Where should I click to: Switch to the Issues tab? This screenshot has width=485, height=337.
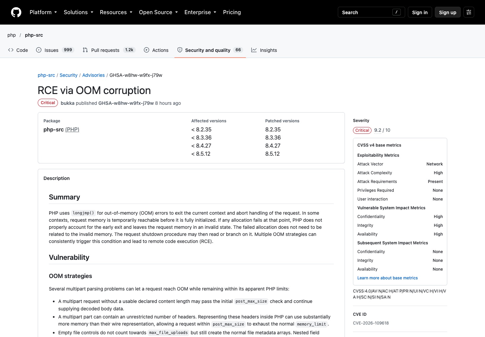click(x=55, y=50)
